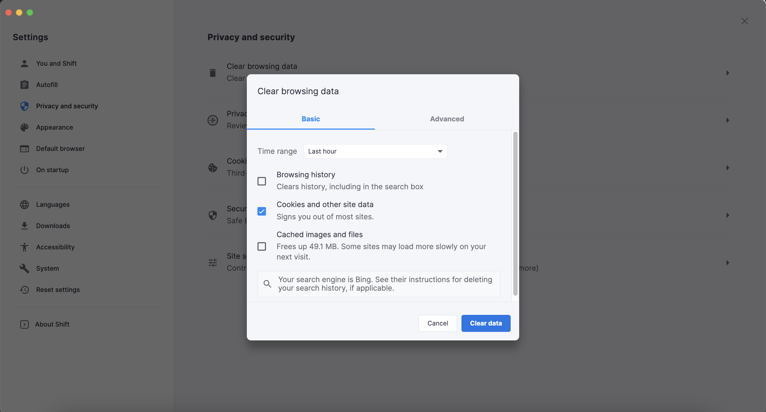This screenshot has height=412, width=766.
Task: Check Cached images and files checkbox
Action: click(262, 246)
